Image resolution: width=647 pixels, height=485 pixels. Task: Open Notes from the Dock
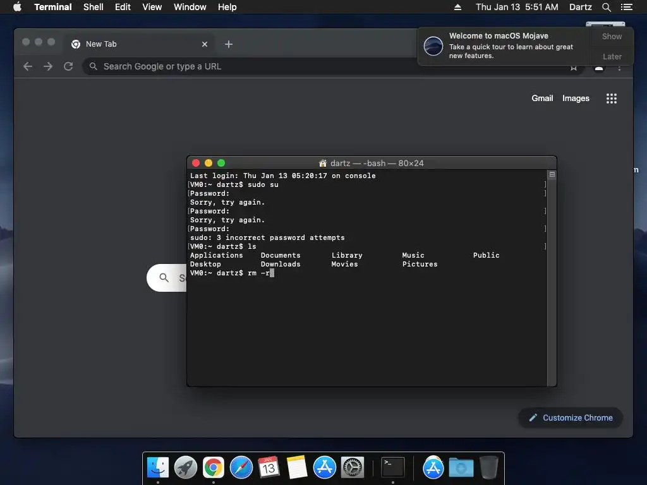pos(297,467)
